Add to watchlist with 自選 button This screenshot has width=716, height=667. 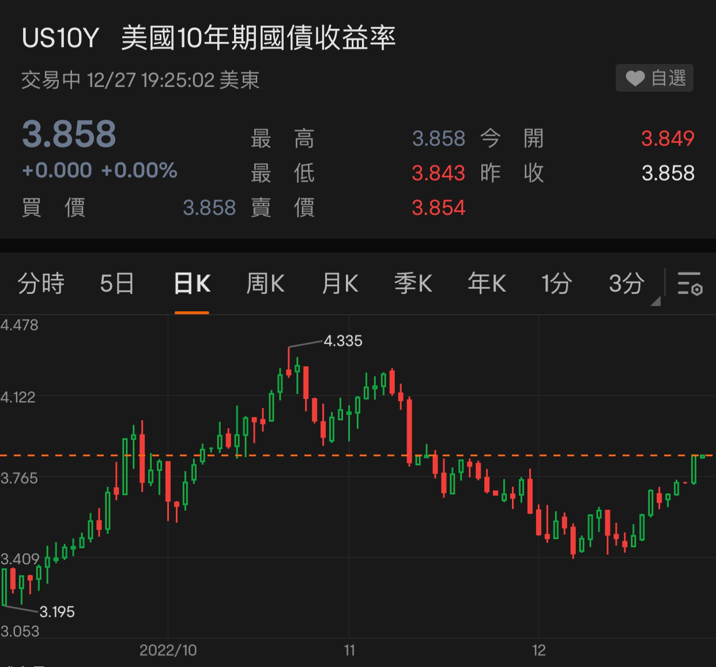click(x=654, y=78)
